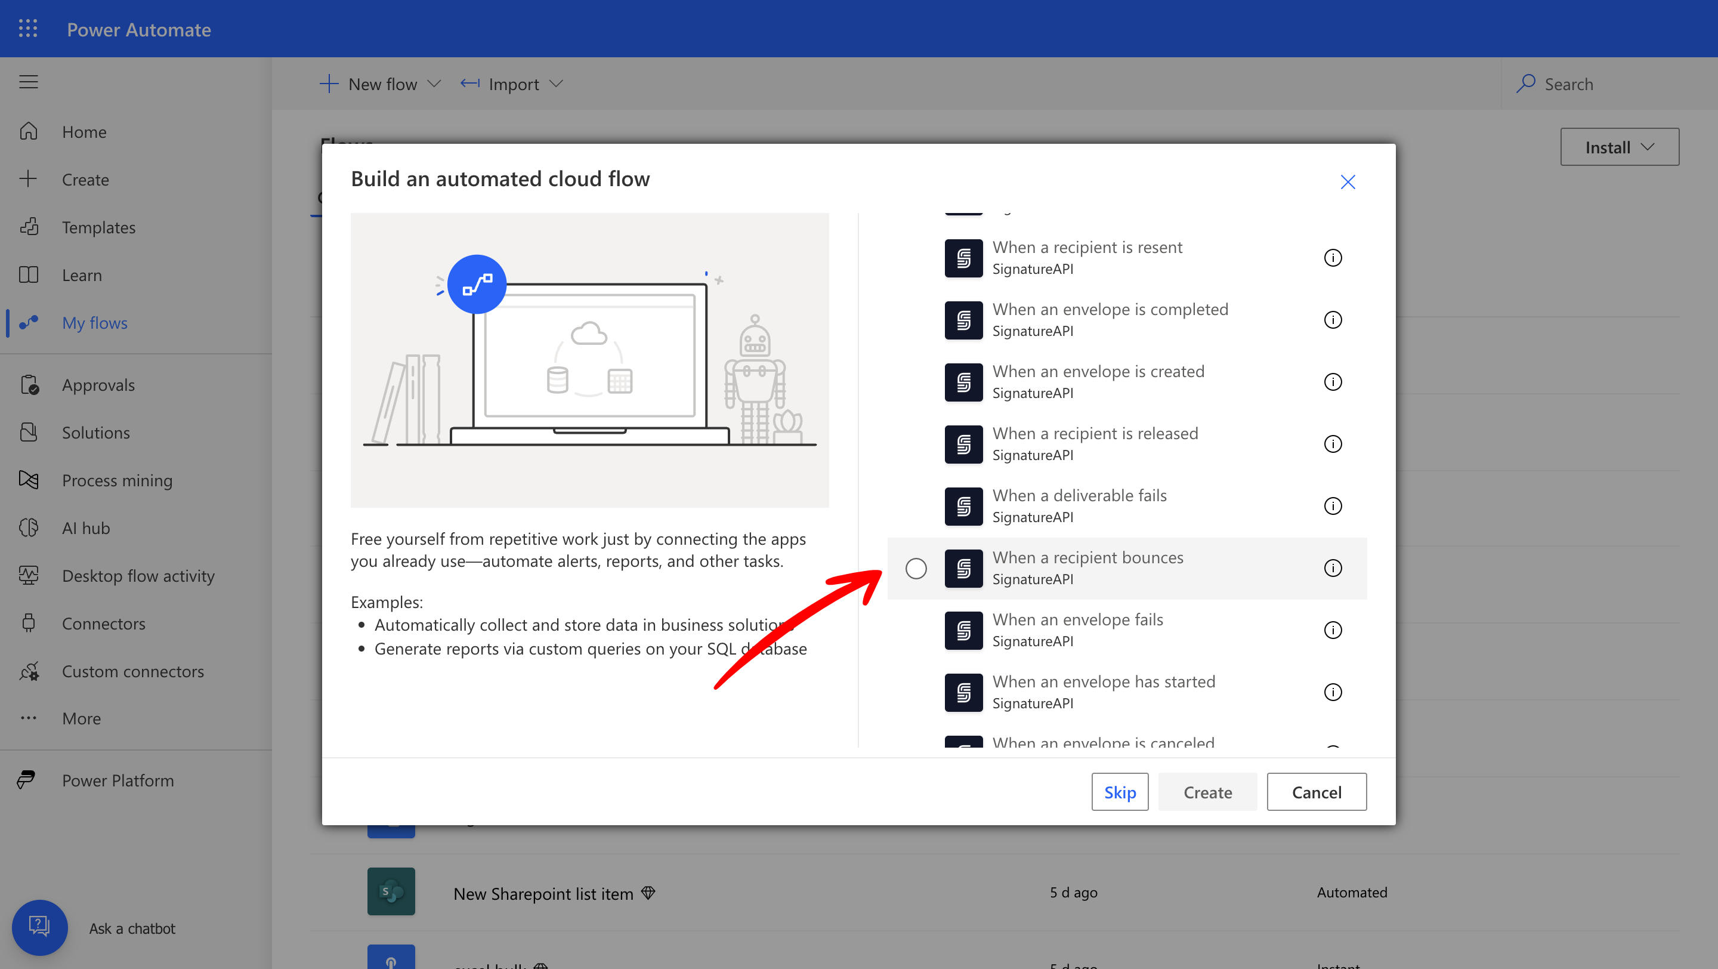Click the Skip button
The width and height of the screenshot is (1718, 969).
[1119, 792]
